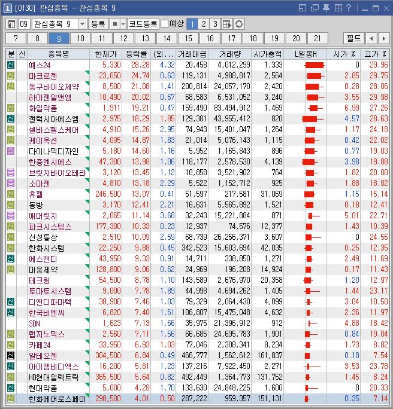Click the stop square icon button
The height and width of the screenshot is (409, 393).
pyautogui.click(x=114, y=25)
